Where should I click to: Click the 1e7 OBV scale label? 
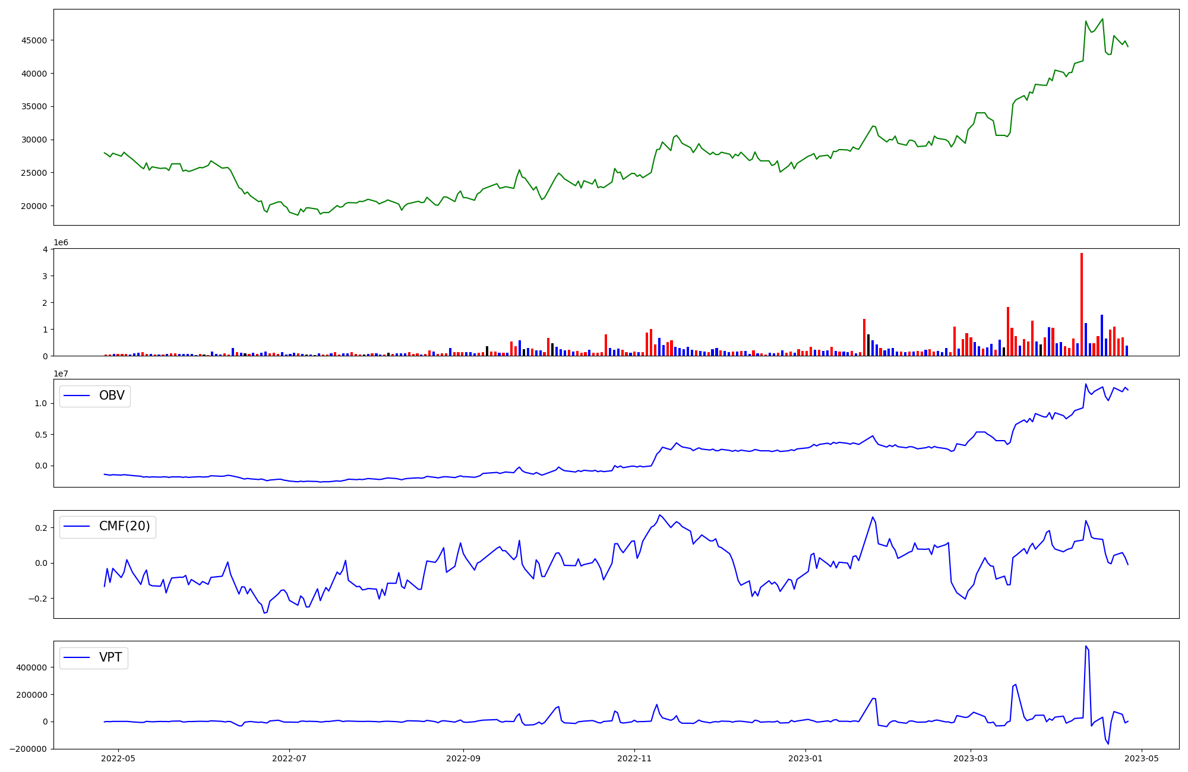(x=61, y=374)
